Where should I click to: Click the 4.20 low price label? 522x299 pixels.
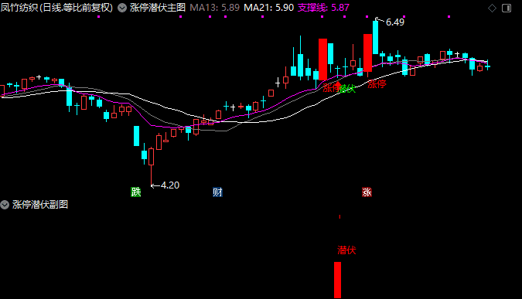[x=170, y=185]
